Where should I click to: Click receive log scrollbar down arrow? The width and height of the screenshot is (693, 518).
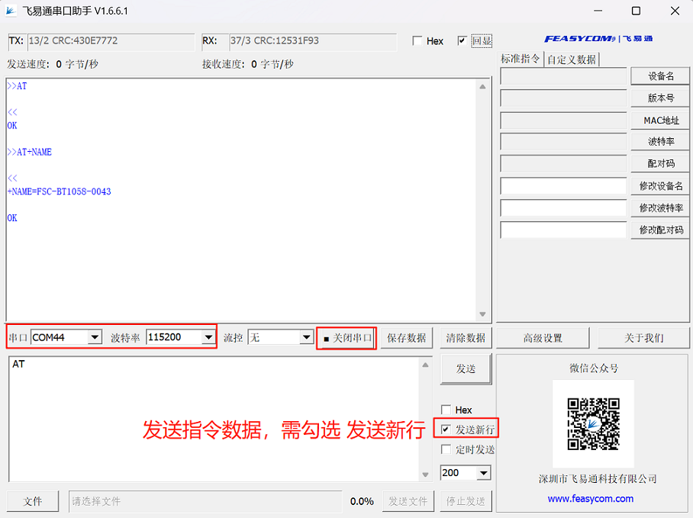click(x=482, y=314)
